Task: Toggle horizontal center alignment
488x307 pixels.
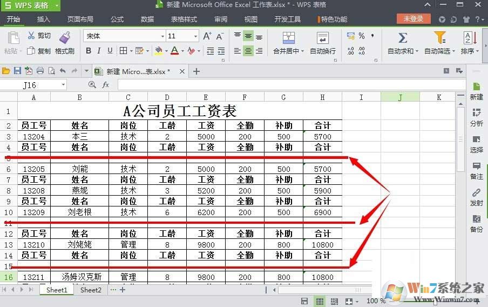Action: click(248, 50)
